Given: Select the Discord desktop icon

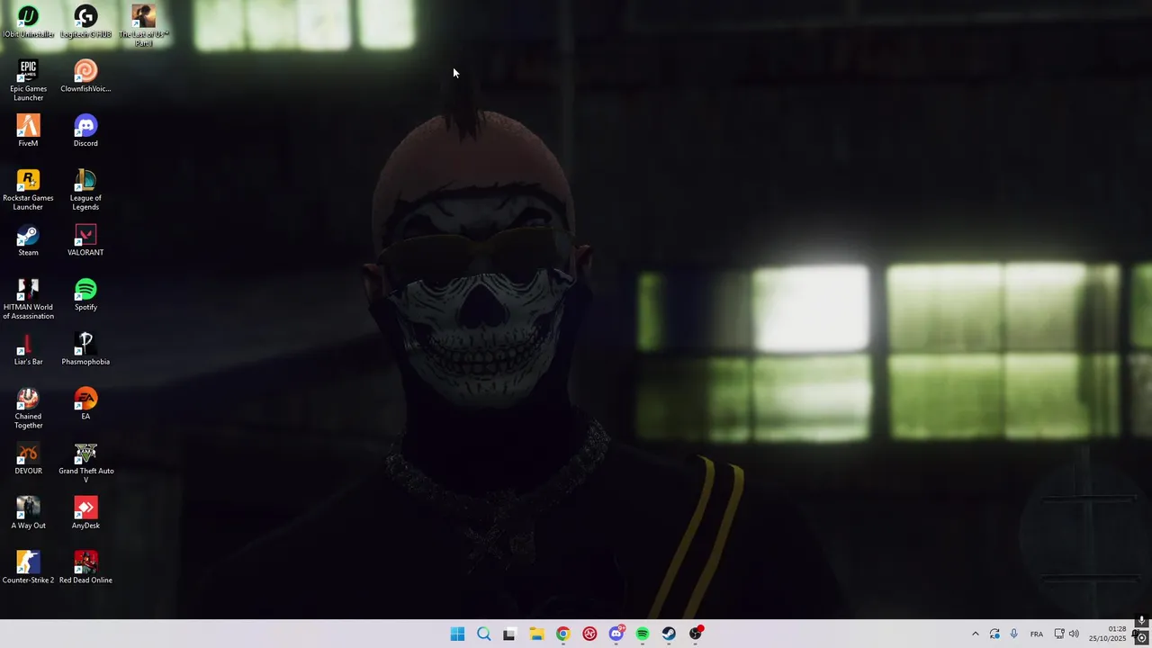Looking at the screenshot, I should coord(85,131).
